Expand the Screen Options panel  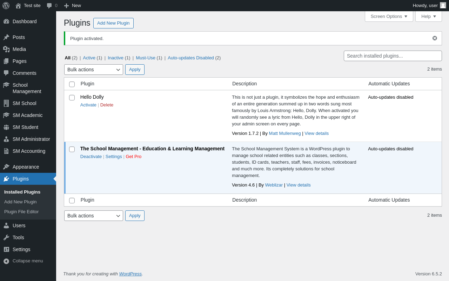[x=389, y=16]
